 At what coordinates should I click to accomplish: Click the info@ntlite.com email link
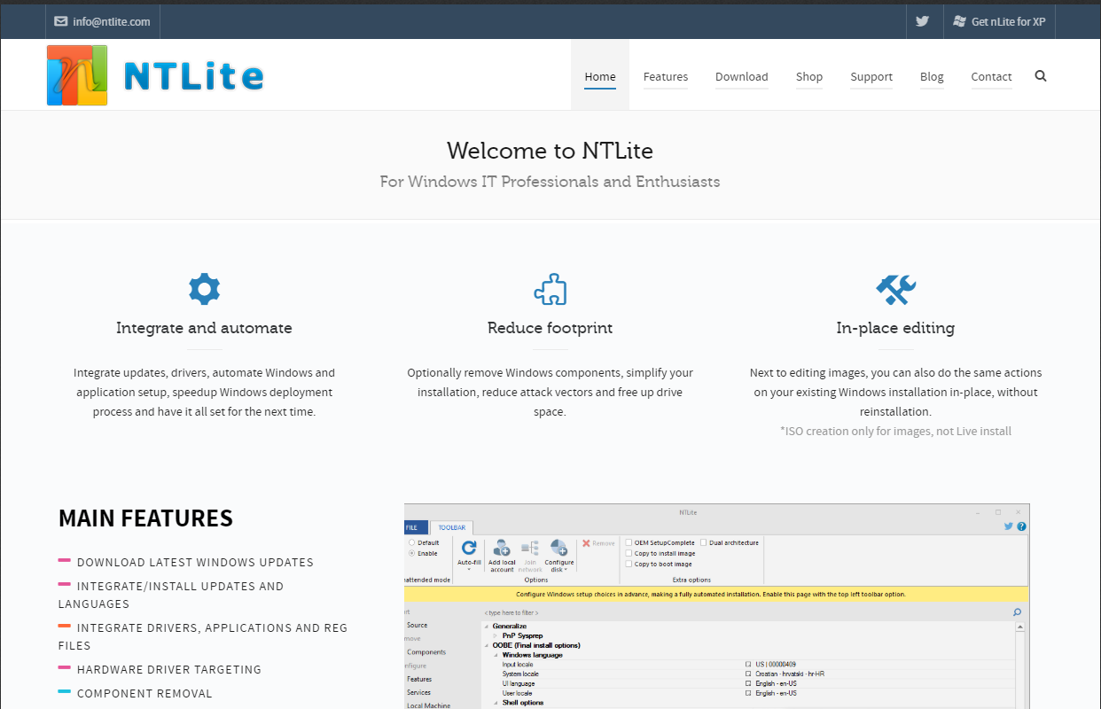click(x=112, y=21)
